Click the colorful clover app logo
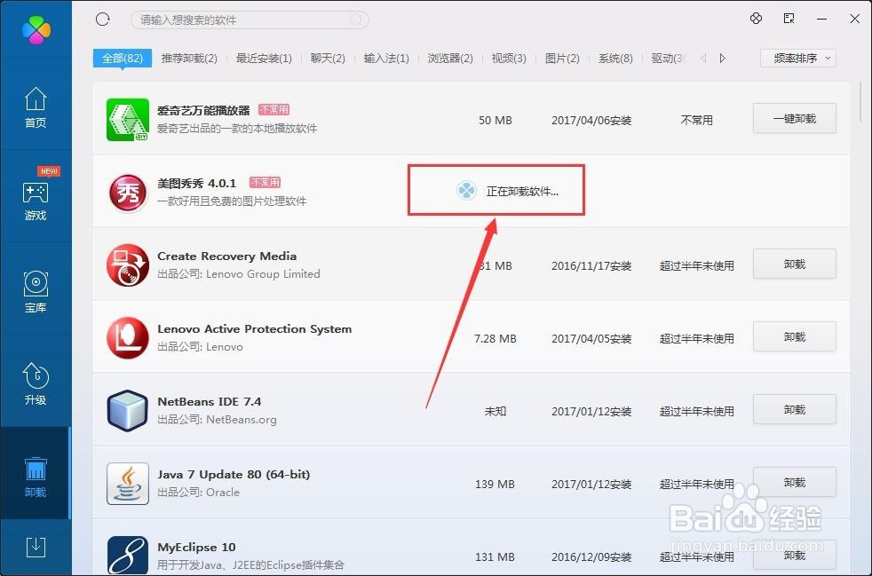Viewport: 872px width, 576px height. click(36, 29)
